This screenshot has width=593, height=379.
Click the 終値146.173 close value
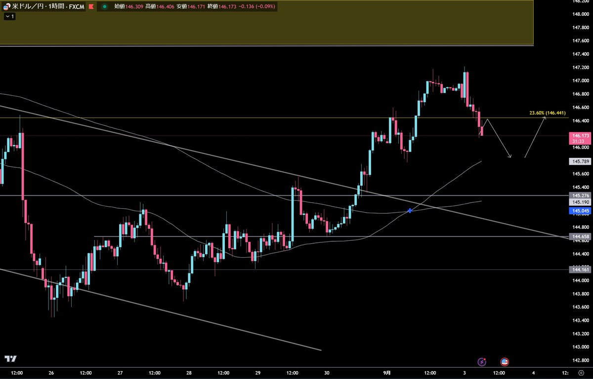pos(221,7)
